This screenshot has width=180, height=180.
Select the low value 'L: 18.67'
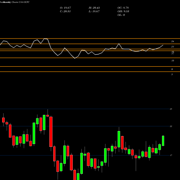click(x=94, y=12)
